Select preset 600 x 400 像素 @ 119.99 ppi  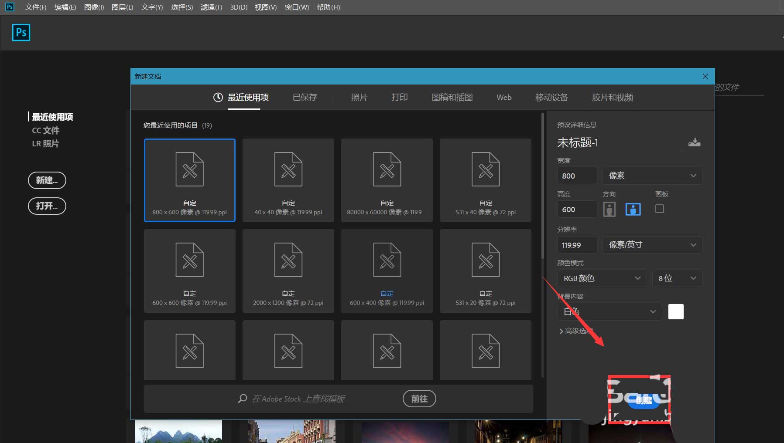(x=387, y=271)
